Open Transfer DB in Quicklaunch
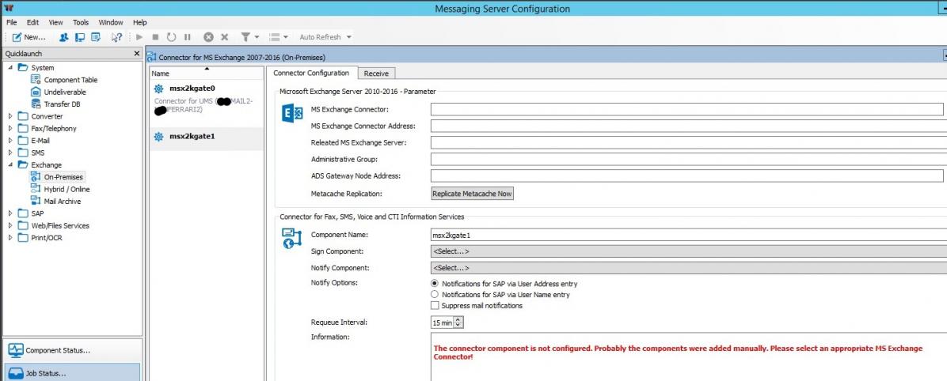 click(x=62, y=104)
